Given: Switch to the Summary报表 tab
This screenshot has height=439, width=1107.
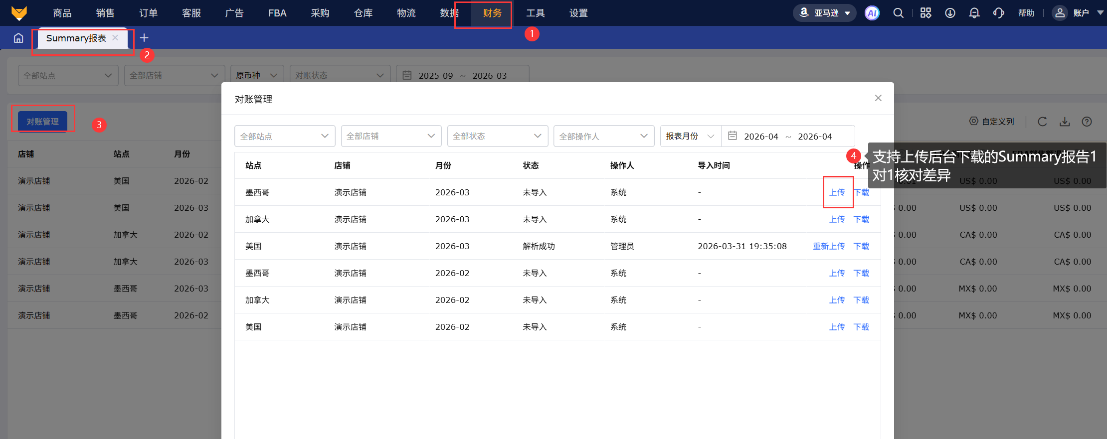Looking at the screenshot, I should [x=76, y=38].
